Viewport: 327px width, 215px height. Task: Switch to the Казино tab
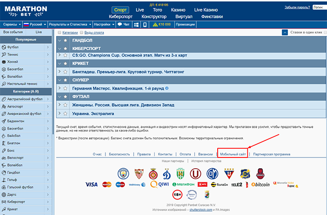pyautogui.click(x=177, y=10)
